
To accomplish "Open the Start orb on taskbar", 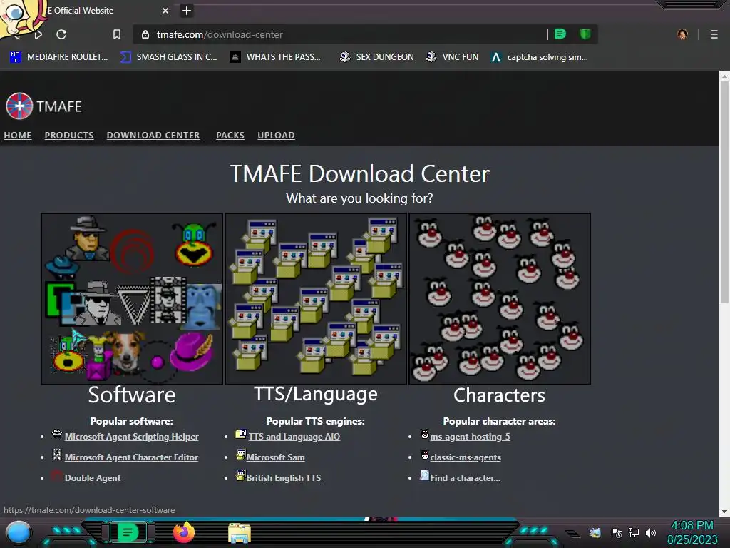I will click(19, 533).
